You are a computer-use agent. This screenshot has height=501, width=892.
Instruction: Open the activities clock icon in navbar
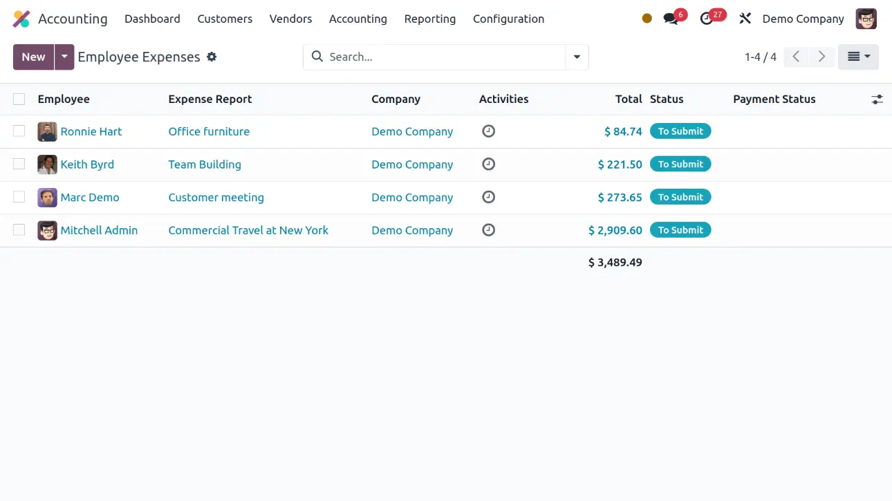[x=707, y=19]
